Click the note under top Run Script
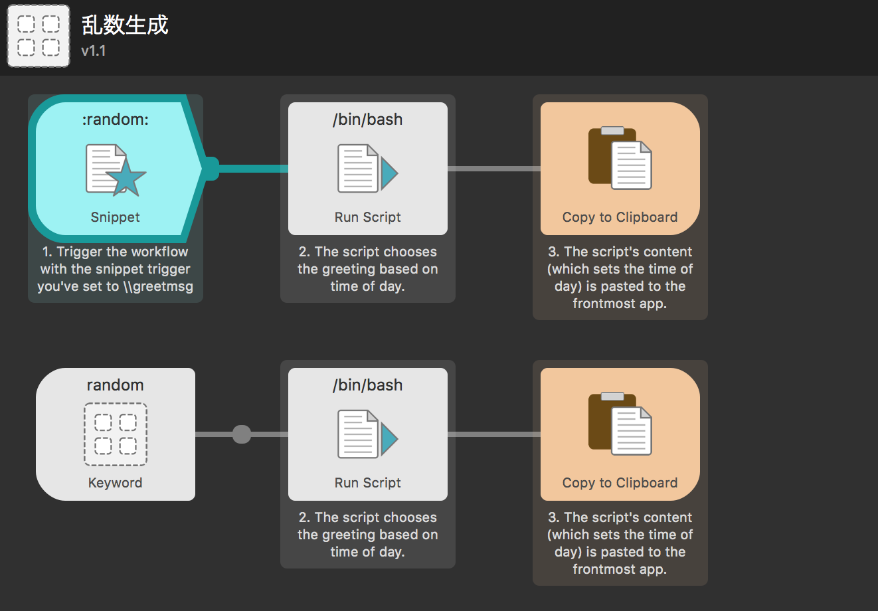The width and height of the screenshot is (878, 611). pyautogui.click(x=367, y=269)
